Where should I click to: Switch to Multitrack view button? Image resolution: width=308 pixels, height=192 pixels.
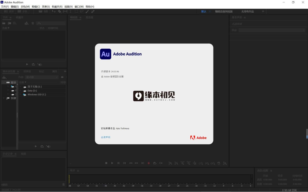click(23, 11)
